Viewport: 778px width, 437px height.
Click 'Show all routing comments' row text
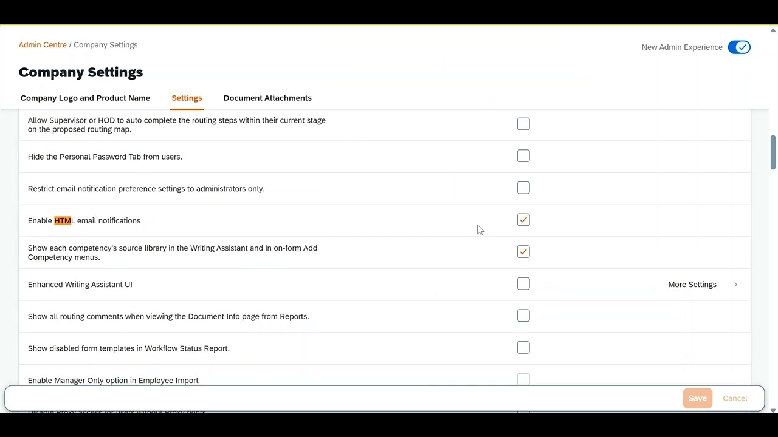click(x=168, y=316)
